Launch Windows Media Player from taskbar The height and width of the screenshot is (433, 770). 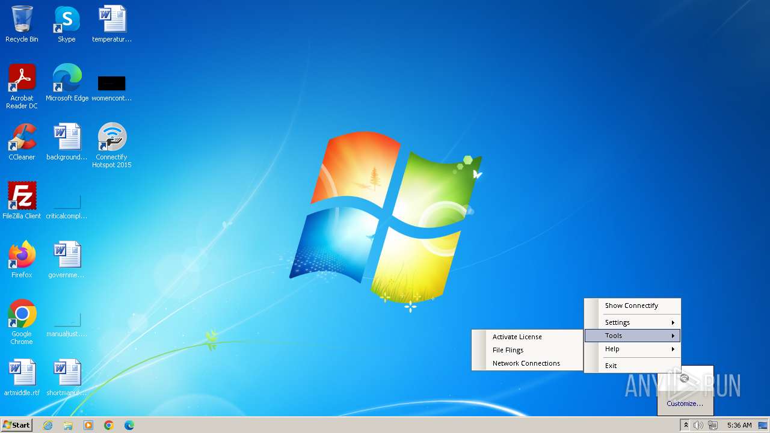[88, 425]
